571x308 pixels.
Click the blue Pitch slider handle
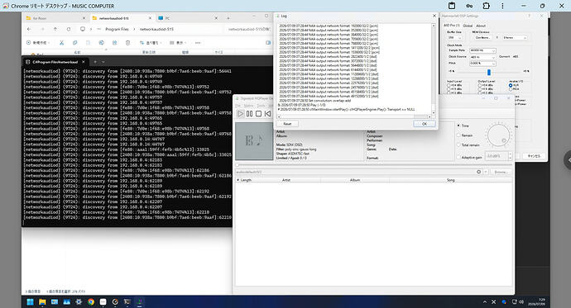(x=489, y=73)
